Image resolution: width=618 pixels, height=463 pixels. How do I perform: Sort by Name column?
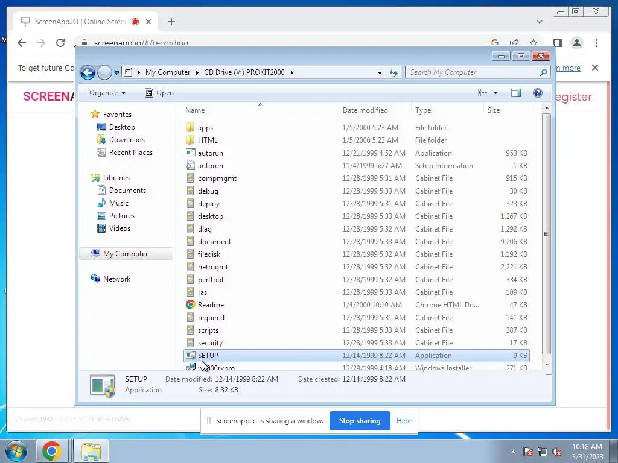pos(260,110)
